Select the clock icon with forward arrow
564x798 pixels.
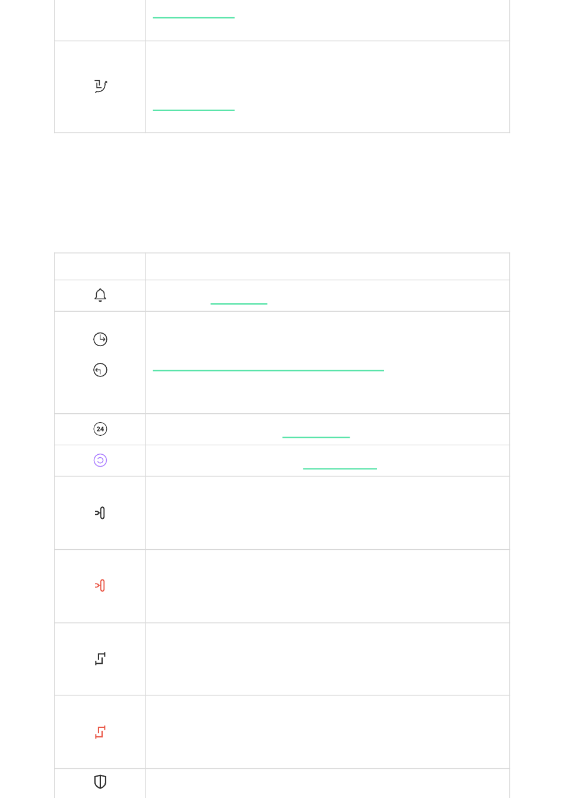[x=100, y=339]
